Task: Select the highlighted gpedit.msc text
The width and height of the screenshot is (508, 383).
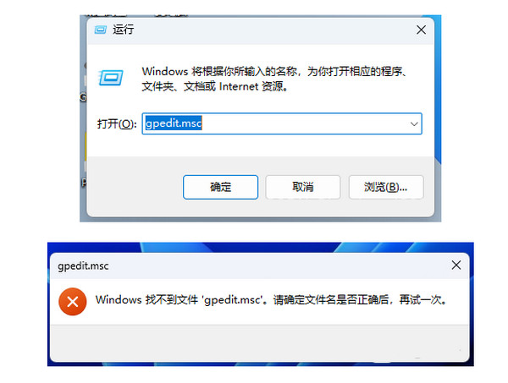Action: click(x=174, y=123)
